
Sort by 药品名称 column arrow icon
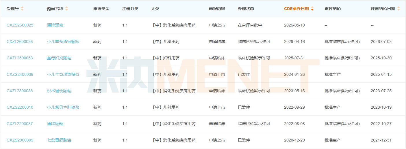point(66,9)
